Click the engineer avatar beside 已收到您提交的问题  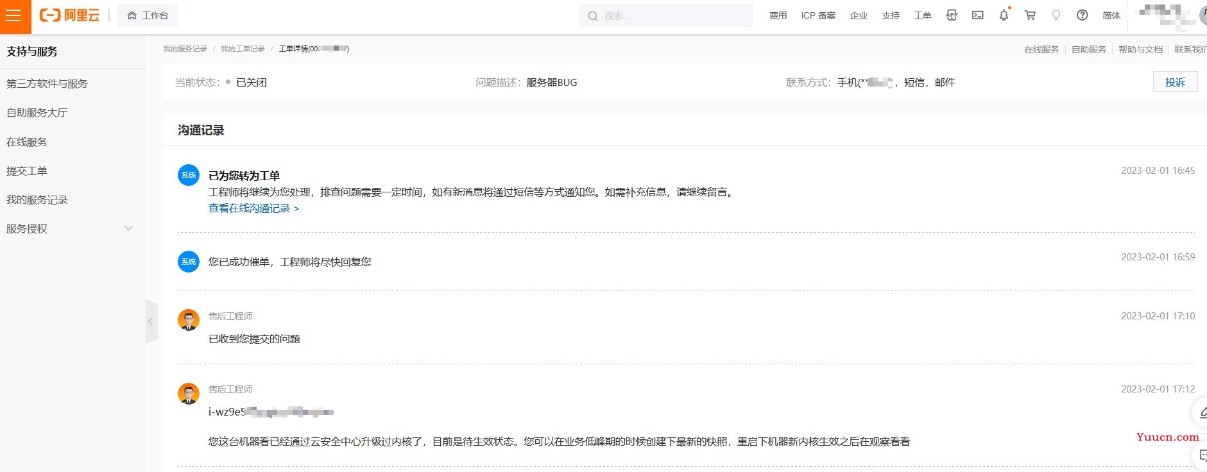tap(189, 320)
